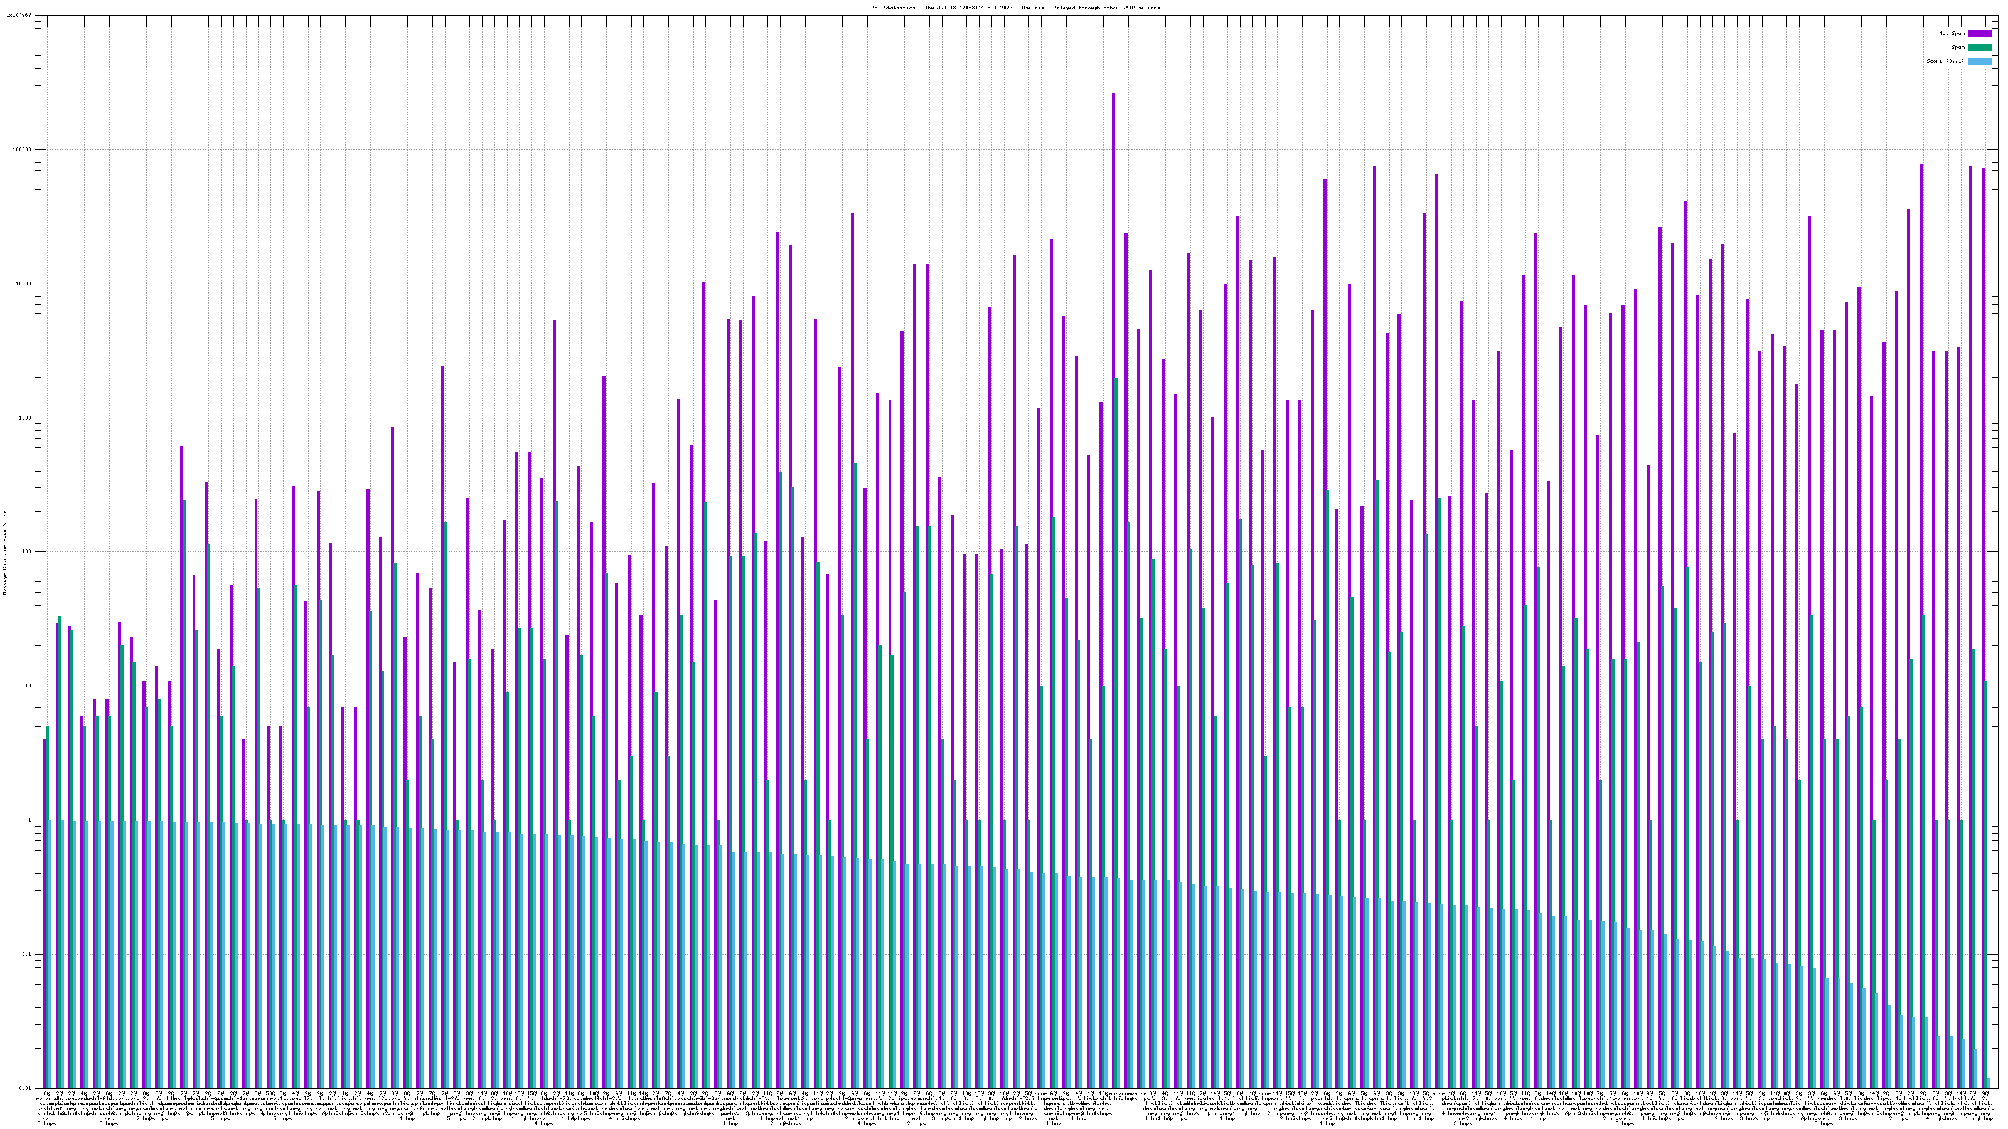Screen dimensions: 2008x1129
Task: Click the 100000 y-axis tick label
Action: point(22,150)
